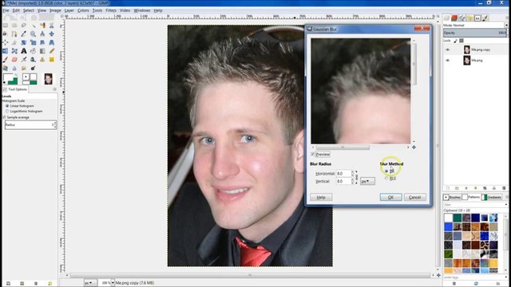This screenshot has height=287, width=511.
Task: Open the File menu
Action: (6, 10)
